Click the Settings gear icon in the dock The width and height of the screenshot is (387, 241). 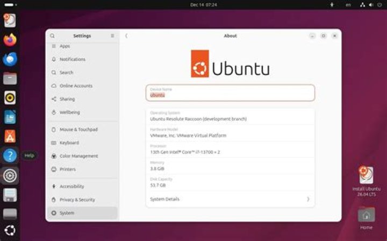point(10,176)
